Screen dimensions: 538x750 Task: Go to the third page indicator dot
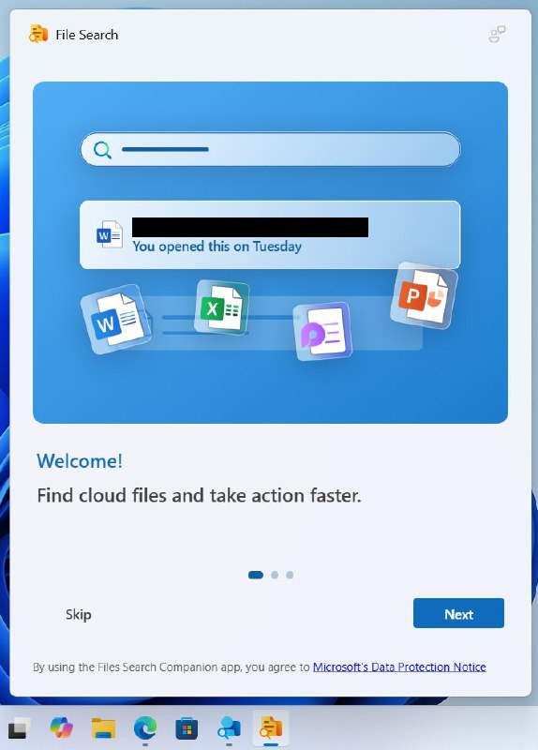(290, 575)
